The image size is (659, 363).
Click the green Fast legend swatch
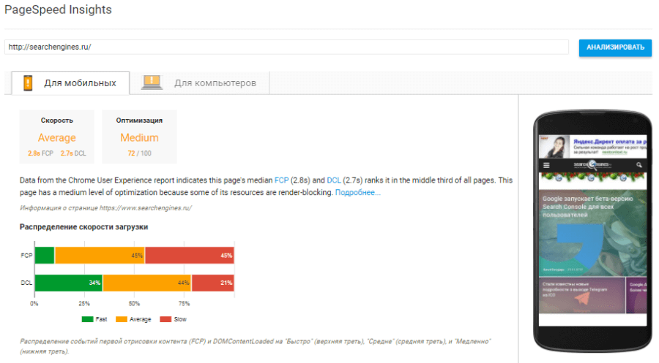tap(87, 319)
